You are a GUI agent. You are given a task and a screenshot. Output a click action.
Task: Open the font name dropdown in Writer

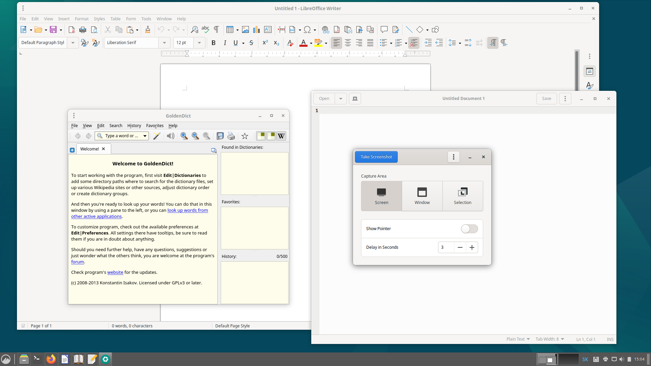pyautogui.click(x=164, y=43)
